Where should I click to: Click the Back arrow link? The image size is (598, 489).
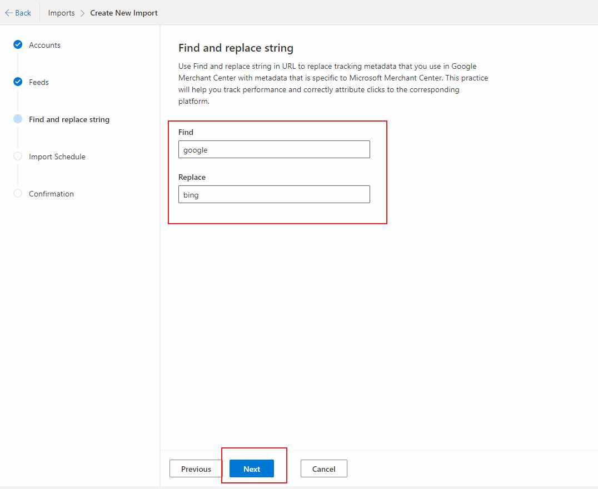click(18, 13)
